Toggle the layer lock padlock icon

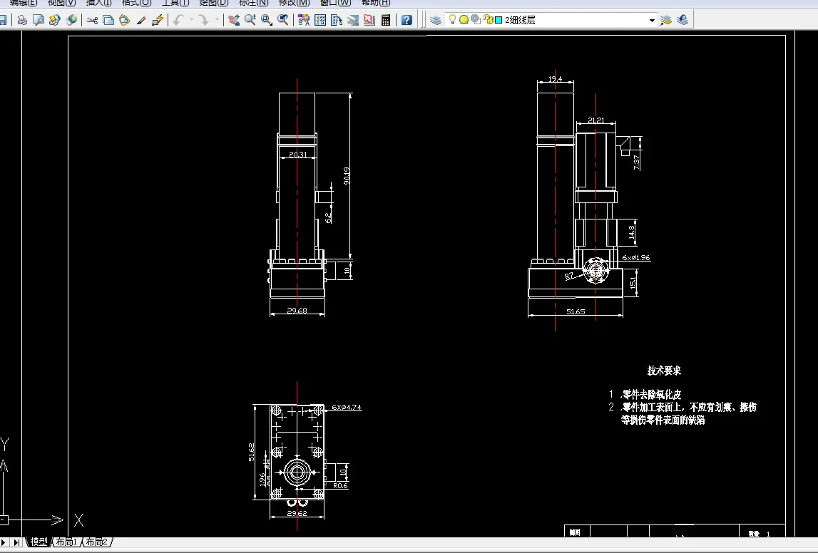488,20
